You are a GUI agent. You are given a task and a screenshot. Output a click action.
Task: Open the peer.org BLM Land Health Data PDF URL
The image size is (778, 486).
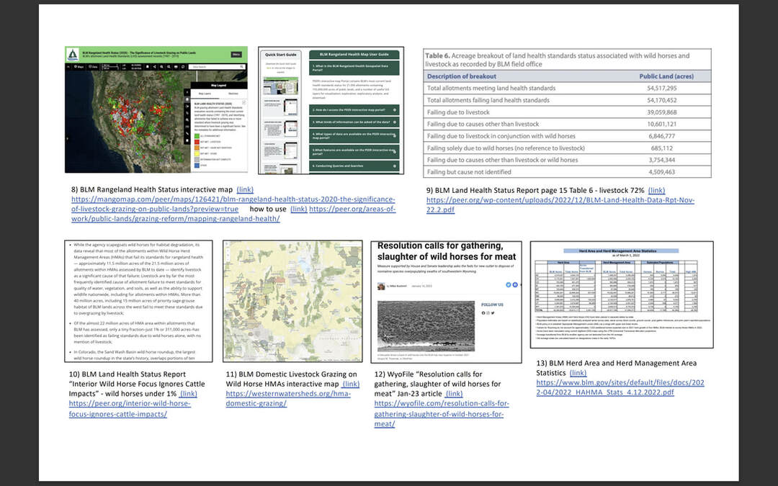pos(560,200)
